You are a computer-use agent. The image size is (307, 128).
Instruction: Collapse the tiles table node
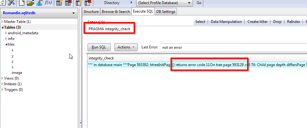pos(6,44)
